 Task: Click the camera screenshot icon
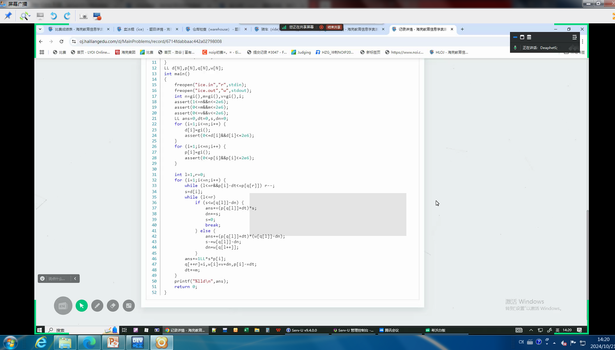point(83,16)
